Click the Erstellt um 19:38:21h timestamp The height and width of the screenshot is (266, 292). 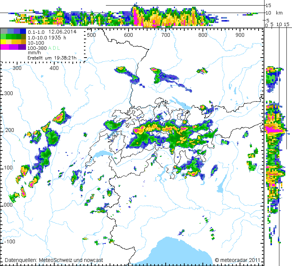tap(52, 58)
